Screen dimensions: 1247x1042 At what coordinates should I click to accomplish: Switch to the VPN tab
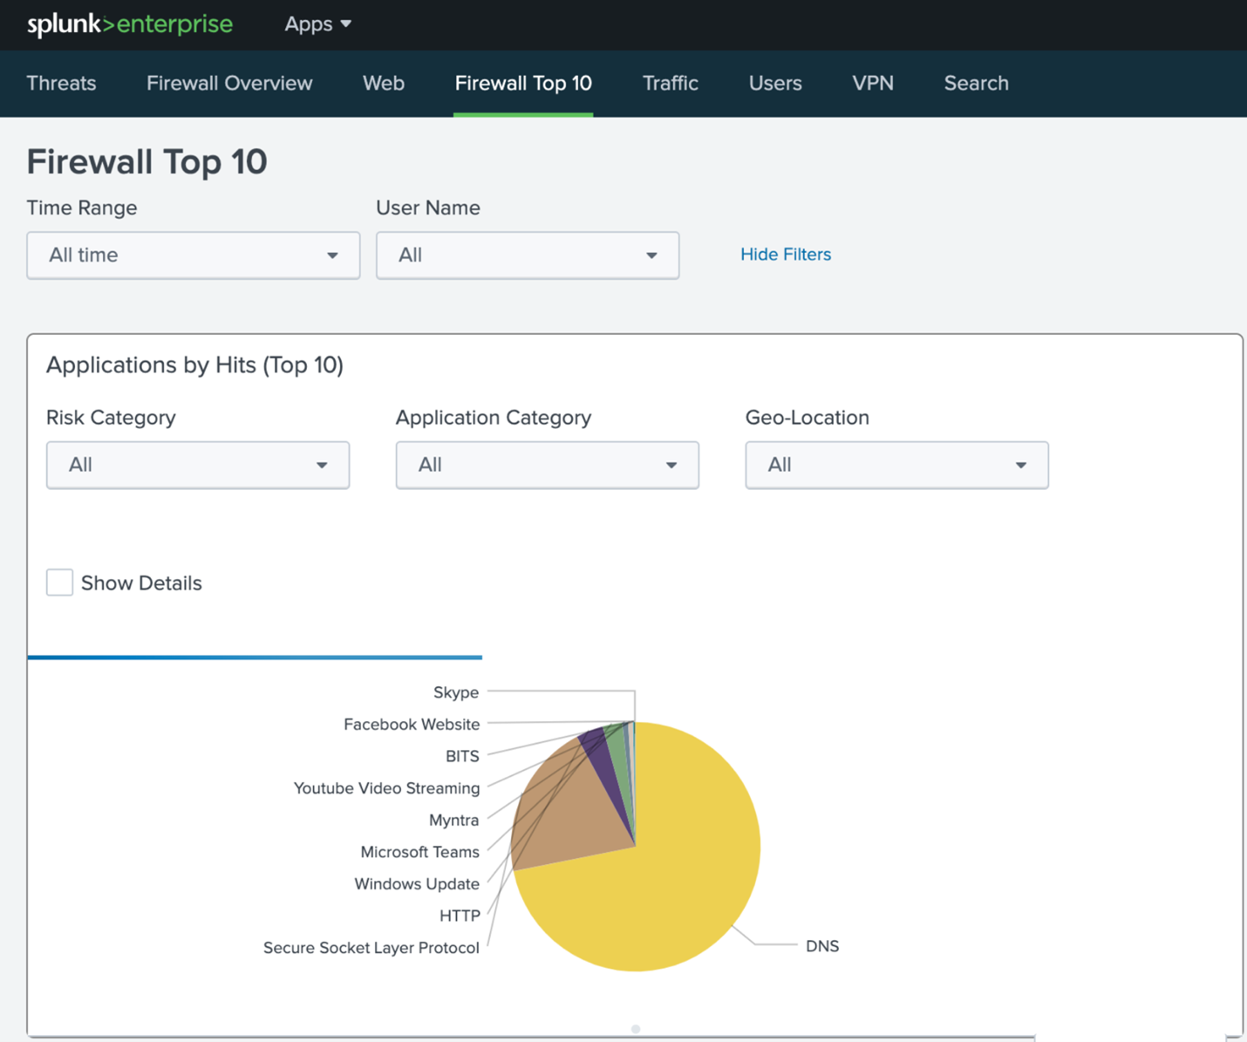pyautogui.click(x=873, y=83)
